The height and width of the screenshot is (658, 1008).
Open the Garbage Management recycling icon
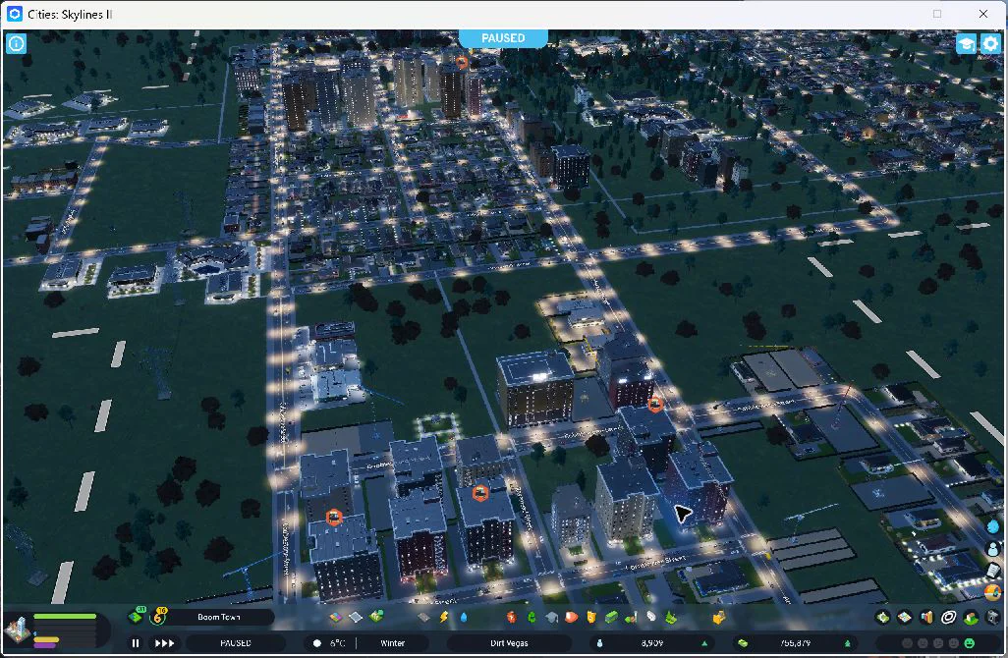(x=532, y=617)
